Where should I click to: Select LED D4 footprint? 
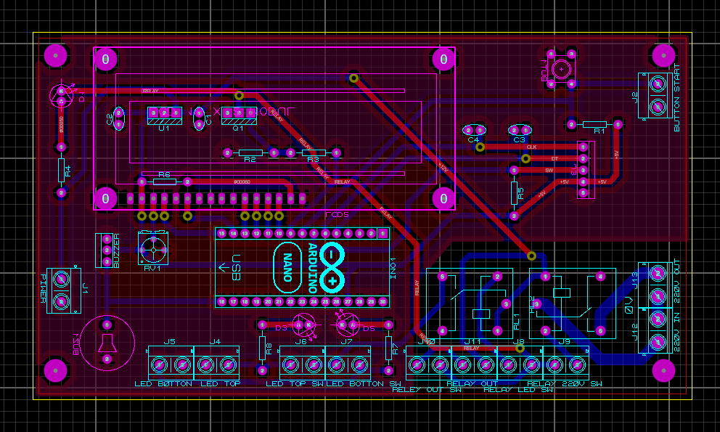pos(62,96)
